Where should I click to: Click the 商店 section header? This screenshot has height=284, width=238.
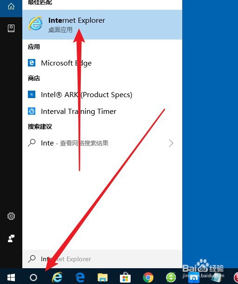(34, 78)
